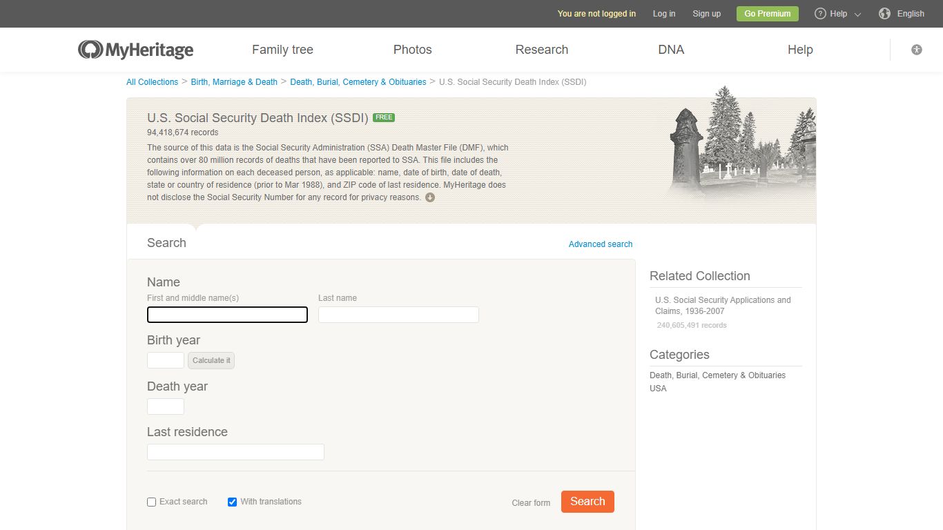The width and height of the screenshot is (943, 530).
Task: Click the Categories heading
Action: coord(679,355)
